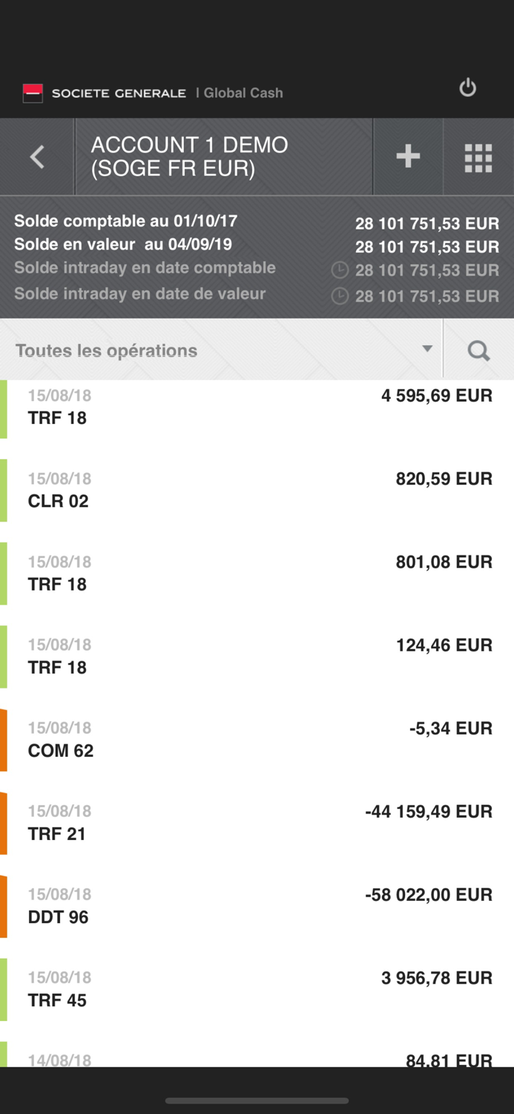Open the grid menu icon in the header
The width and height of the screenshot is (514, 1114).
(x=478, y=156)
